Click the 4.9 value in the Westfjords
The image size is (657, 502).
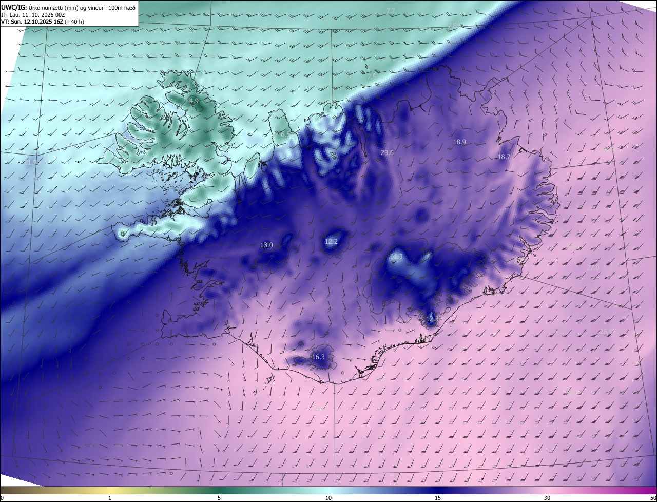194,101
